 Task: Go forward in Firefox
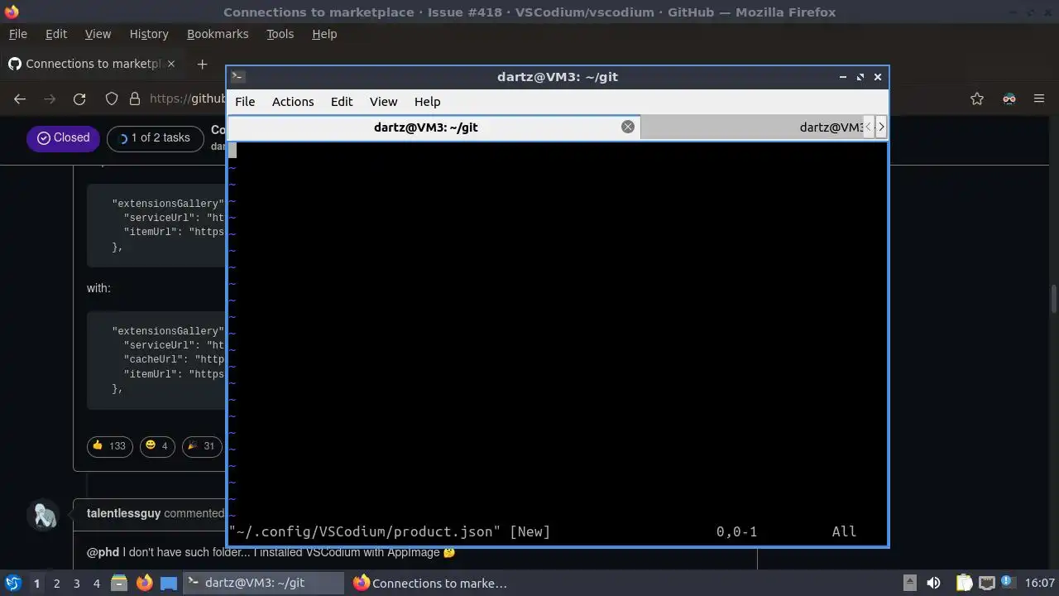tap(50, 99)
